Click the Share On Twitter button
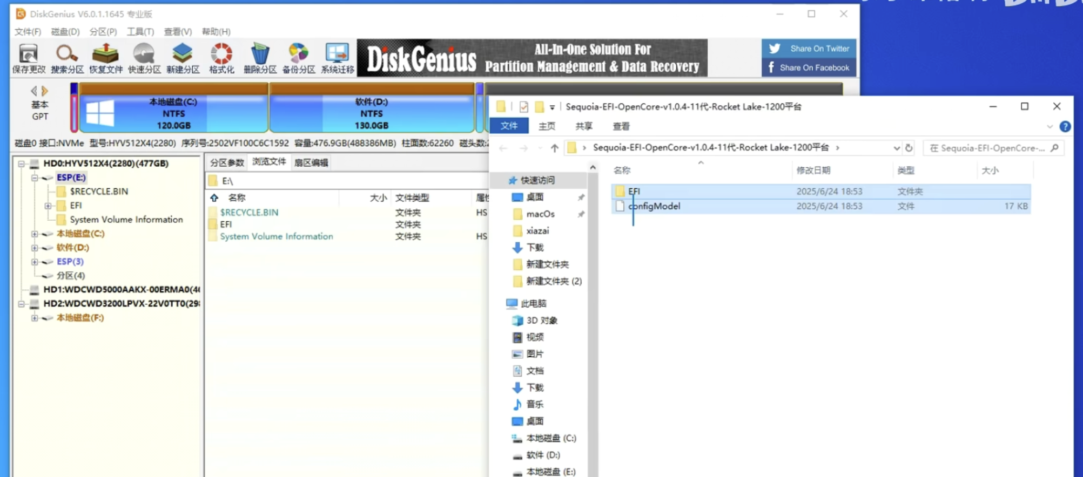This screenshot has width=1083, height=477. point(809,49)
